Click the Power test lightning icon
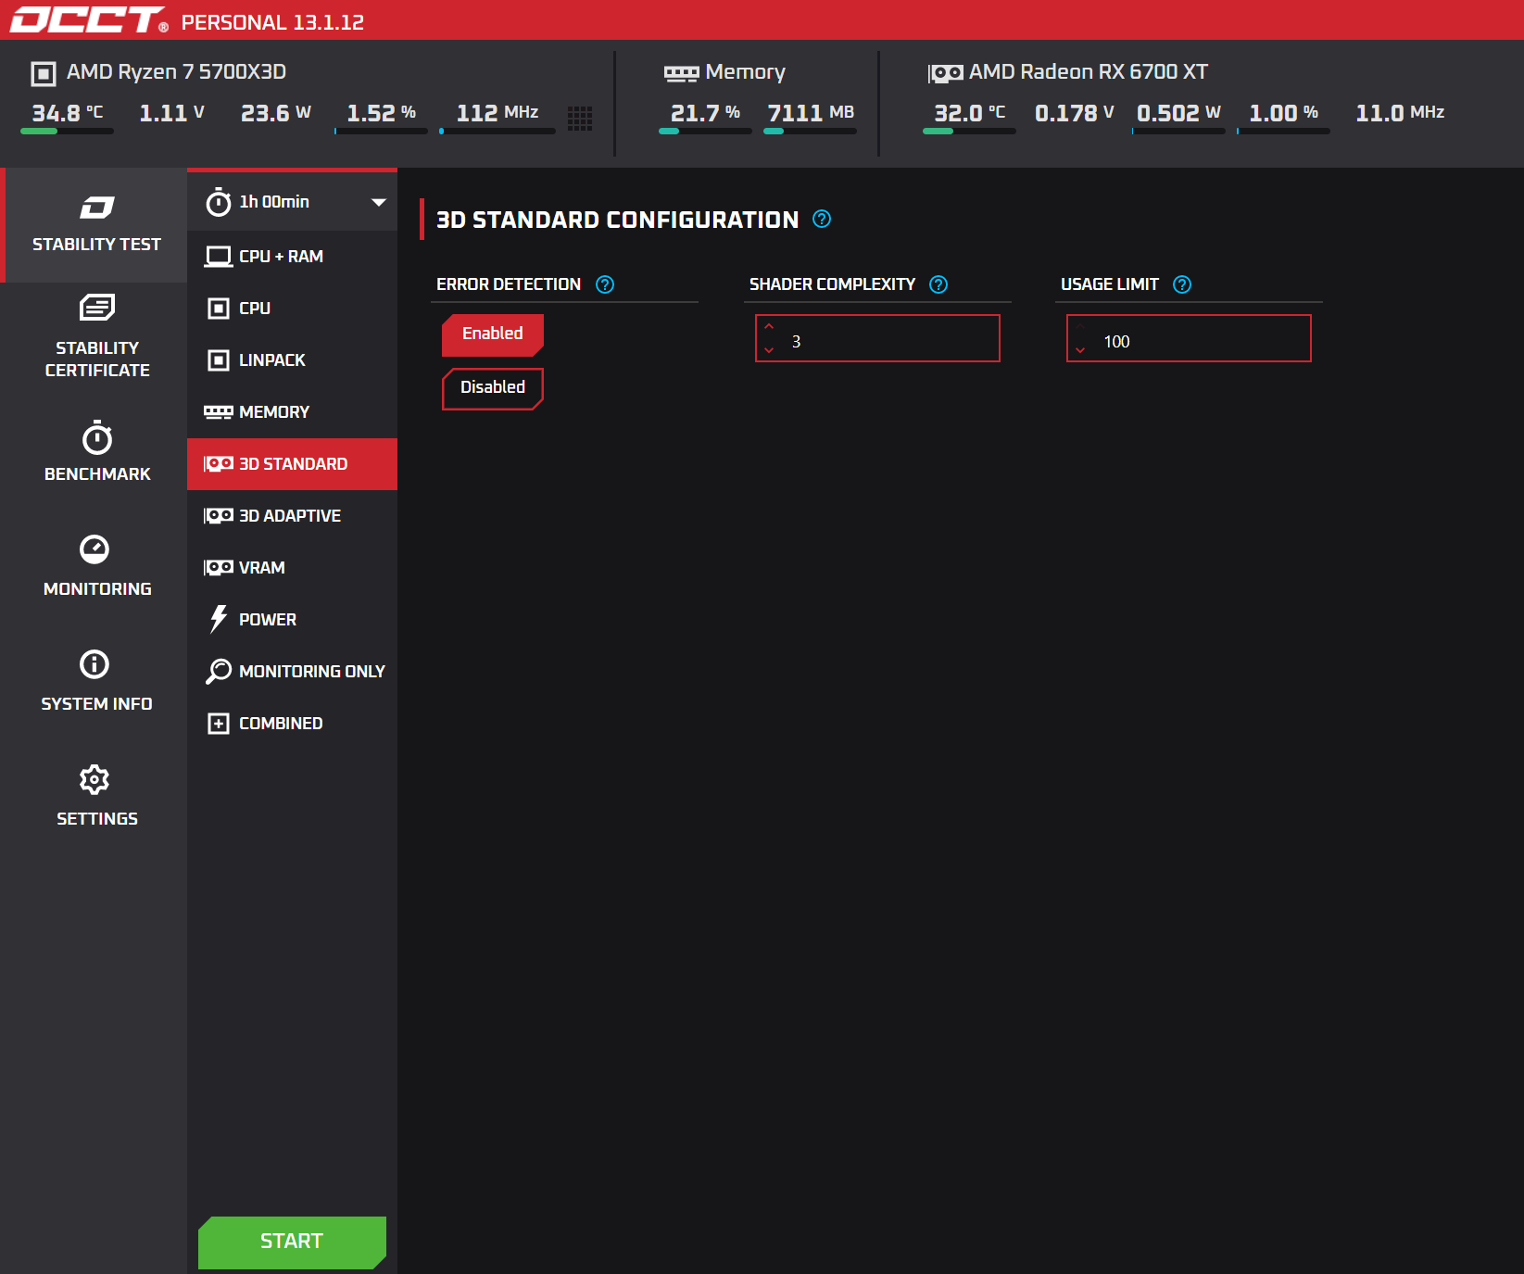The width and height of the screenshot is (1524, 1274). pyautogui.click(x=219, y=619)
